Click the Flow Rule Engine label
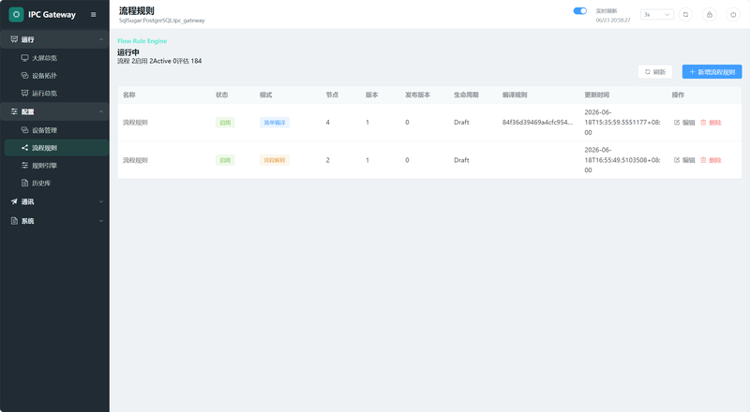This screenshot has width=750, height=412. [142, 41]
